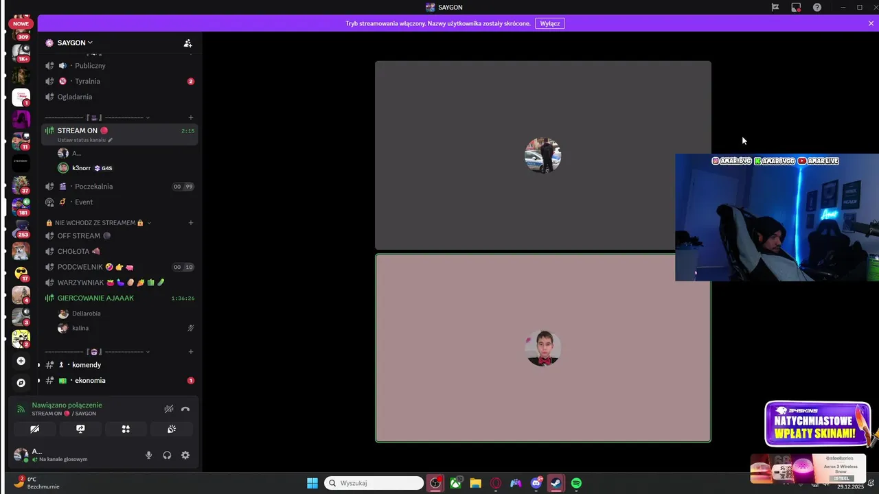
Task: Open the G4SKINS Natychmiastowe Wpłaty banner
Action: (x=817, y=424)
